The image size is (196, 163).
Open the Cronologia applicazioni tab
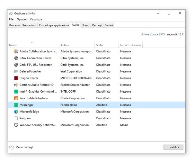(x=54, y=25)
